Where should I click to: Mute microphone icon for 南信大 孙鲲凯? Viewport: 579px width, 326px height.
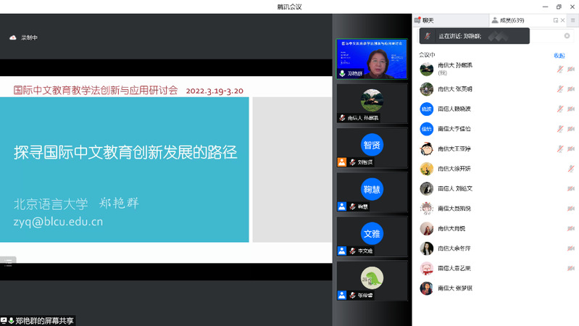560,69
